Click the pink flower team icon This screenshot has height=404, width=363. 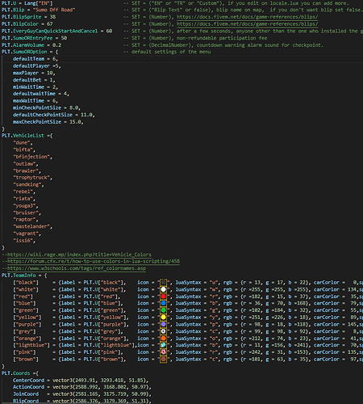(x=163, y=352)
